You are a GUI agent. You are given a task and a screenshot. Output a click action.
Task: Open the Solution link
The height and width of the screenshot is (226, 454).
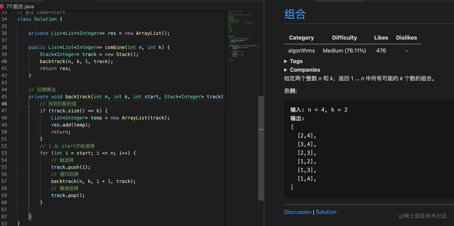(326, 212)
